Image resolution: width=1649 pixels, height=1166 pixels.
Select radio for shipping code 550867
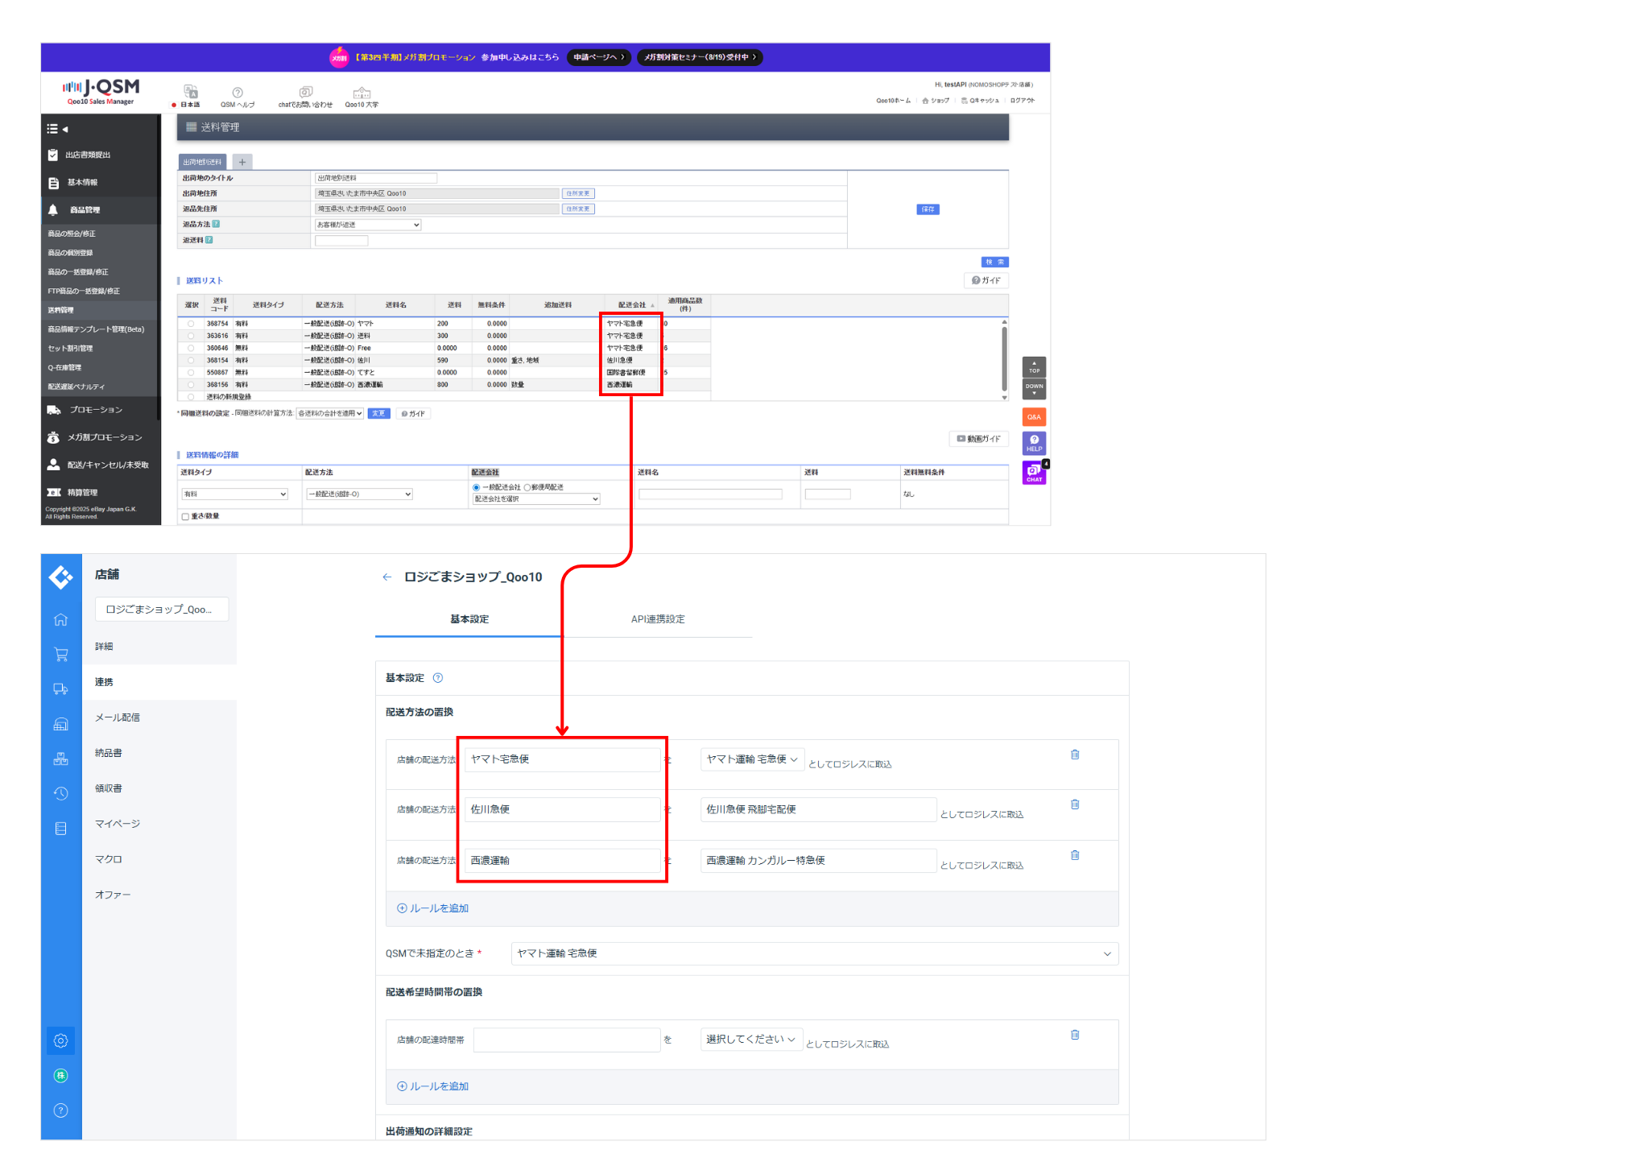[191, 373]
